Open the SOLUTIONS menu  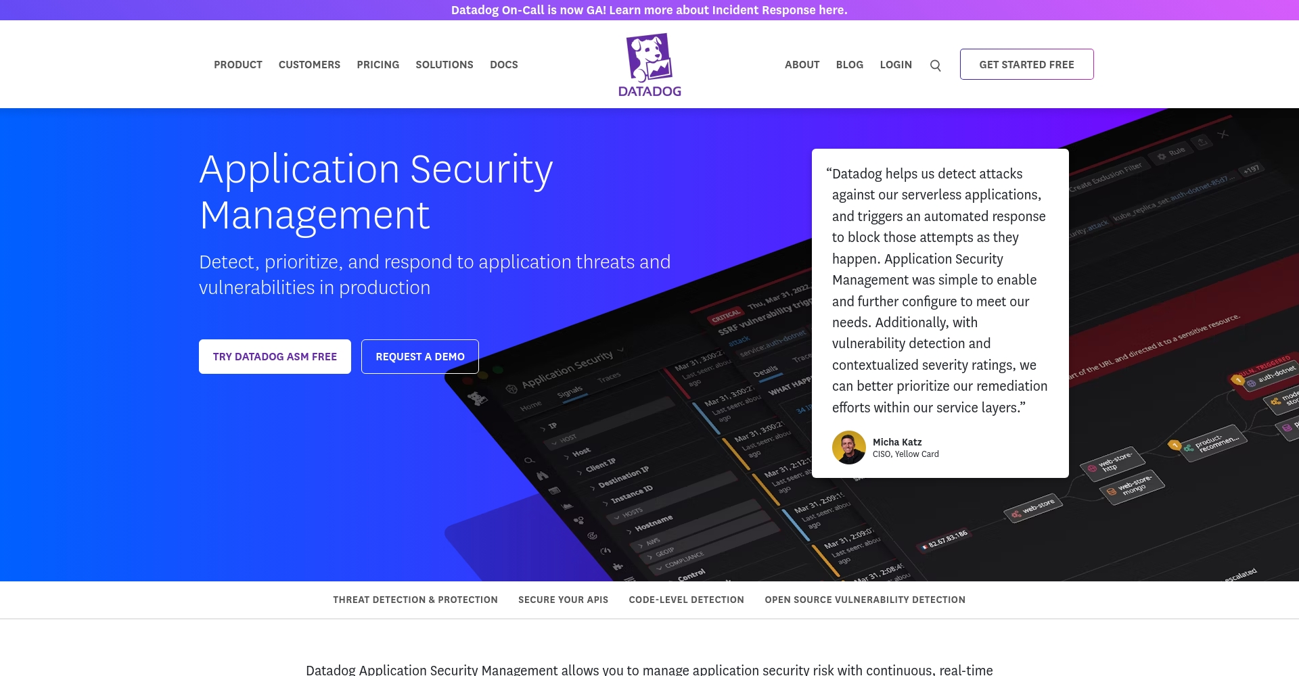(445, 65)
